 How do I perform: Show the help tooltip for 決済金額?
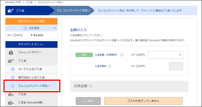[90, 86]
